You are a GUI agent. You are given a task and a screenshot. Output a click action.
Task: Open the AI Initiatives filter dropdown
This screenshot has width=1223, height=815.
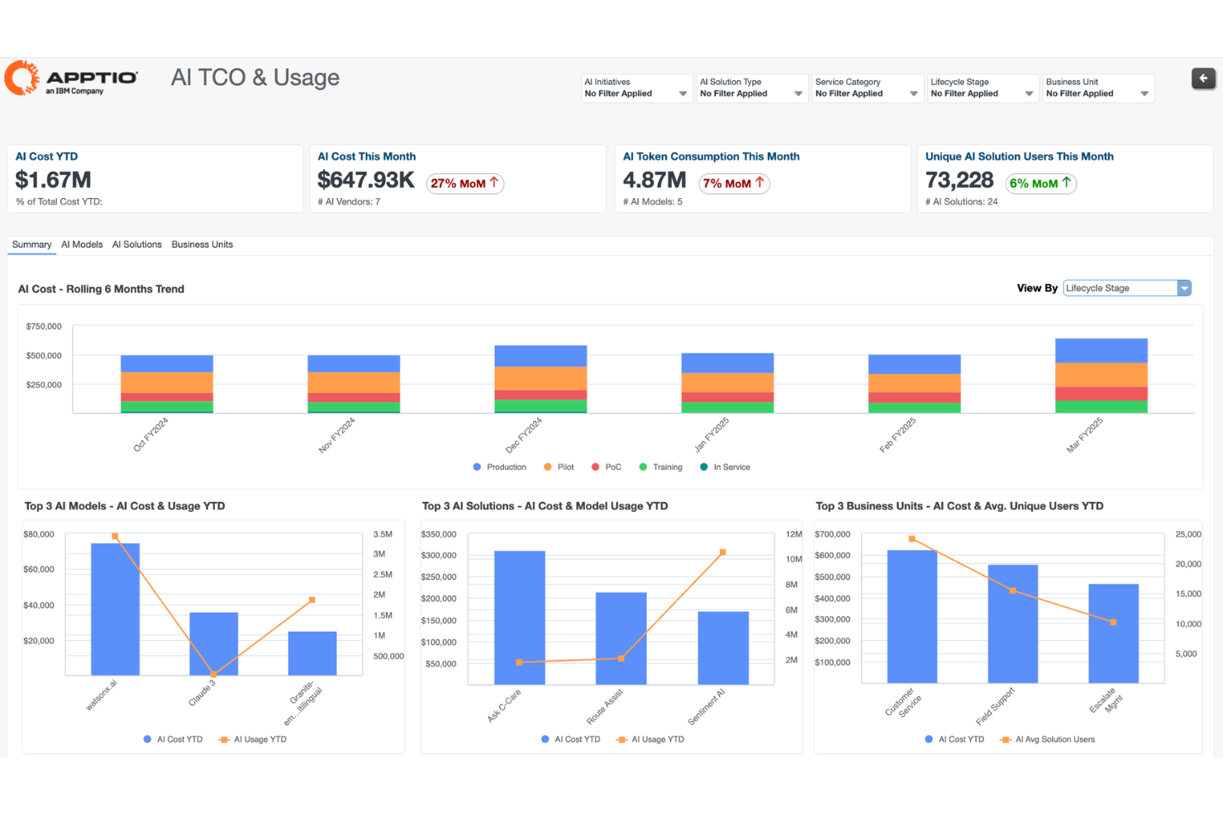(x=635, y=88)
